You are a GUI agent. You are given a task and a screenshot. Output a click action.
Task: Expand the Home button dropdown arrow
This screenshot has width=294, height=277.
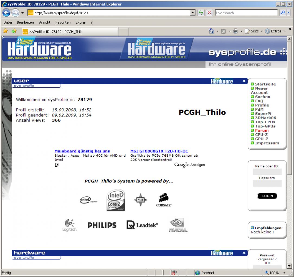[x=218, y=31]
